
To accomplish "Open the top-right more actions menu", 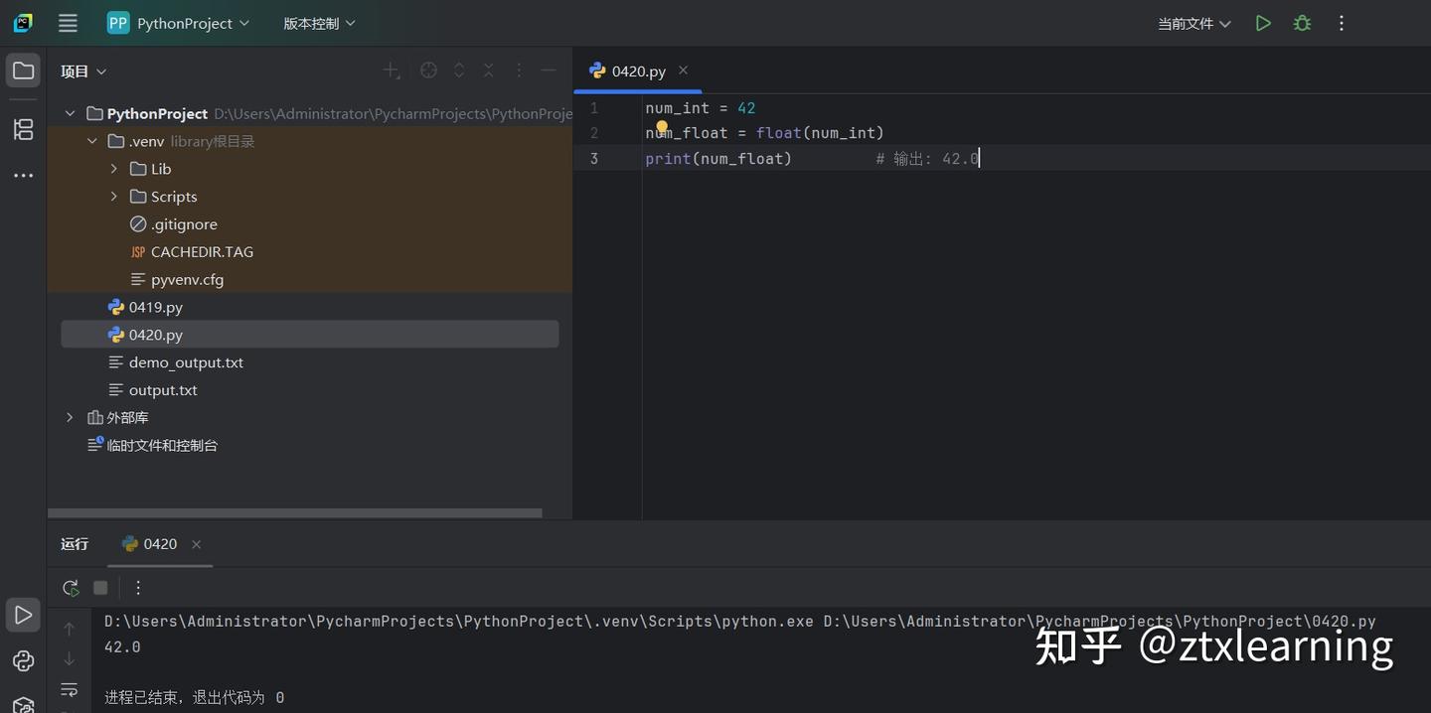I will (x=1342, y=23).
